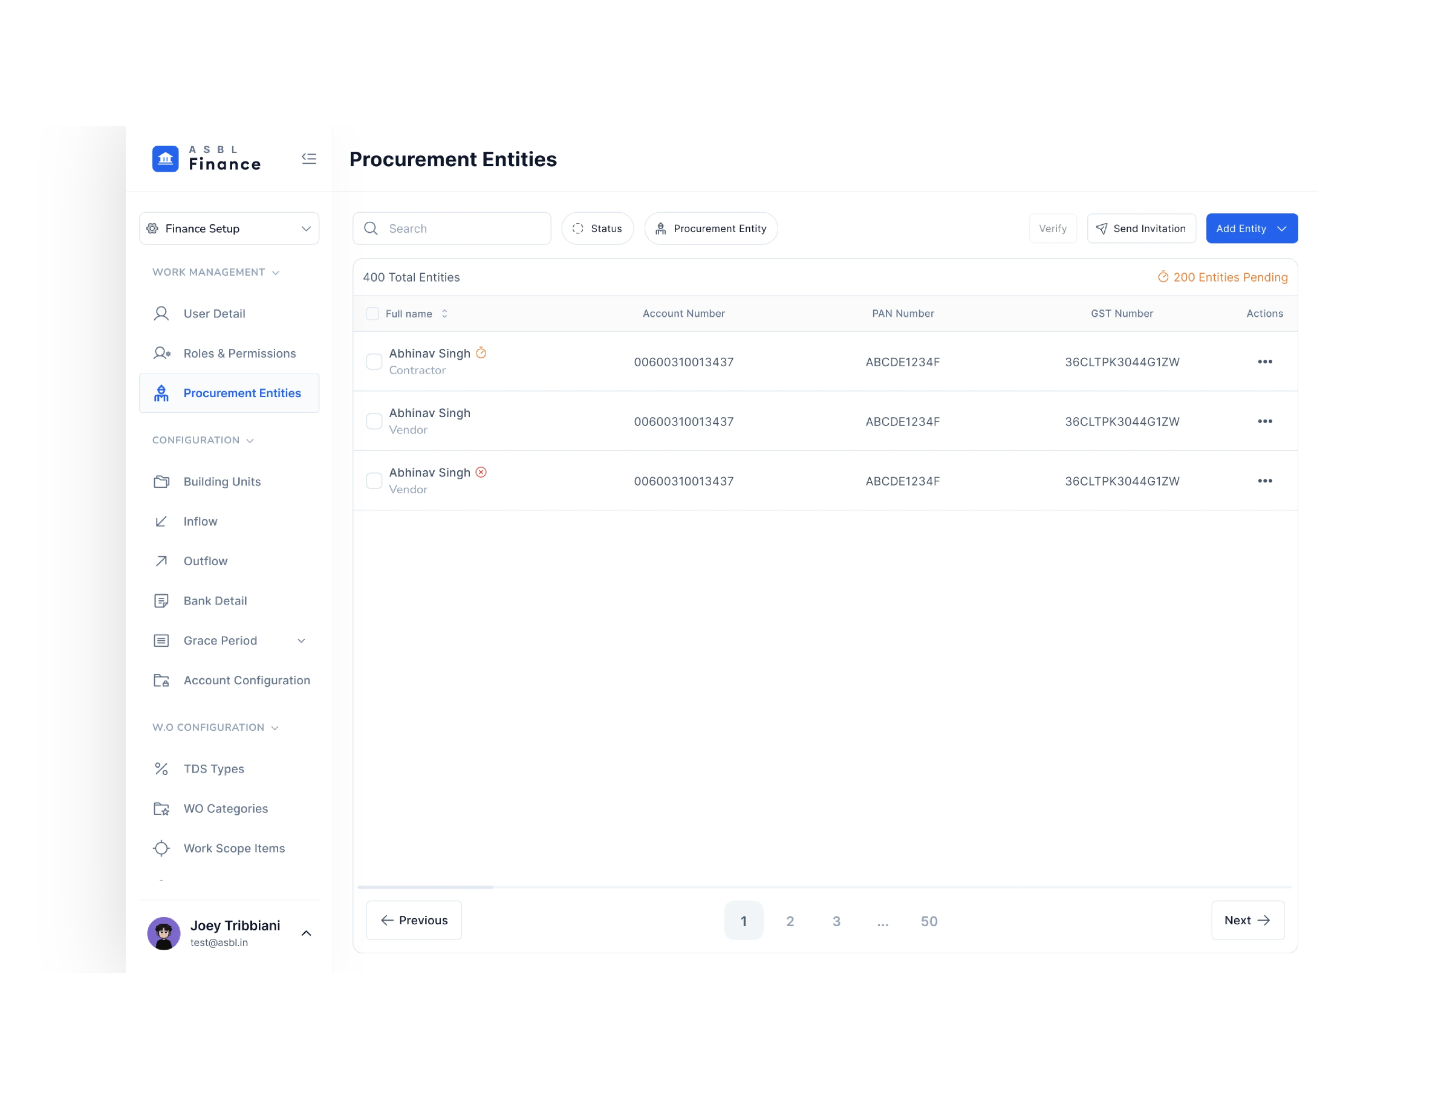
Task: Click the WO Categories starred folder icon
Action: 161,809
